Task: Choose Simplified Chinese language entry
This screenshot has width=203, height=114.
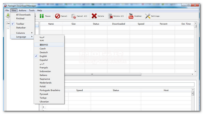Action: pyautogui.click(x=49, y=45)
